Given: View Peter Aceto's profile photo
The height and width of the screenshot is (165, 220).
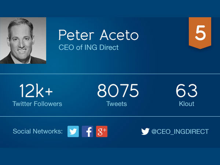Looking at the screenshot, I should [23, 41].
